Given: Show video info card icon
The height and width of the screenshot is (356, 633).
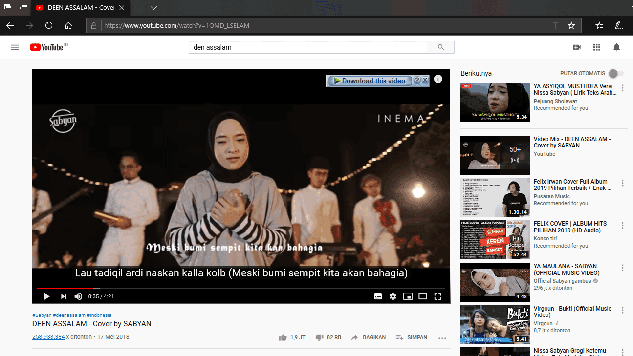Looking at the screenshot, I should [x=438, y=79].
